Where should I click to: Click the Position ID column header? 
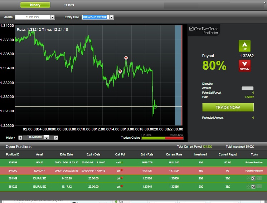point(13,154)
